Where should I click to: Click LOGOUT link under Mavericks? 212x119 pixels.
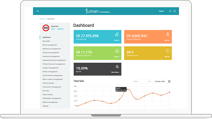coord(60,29)
